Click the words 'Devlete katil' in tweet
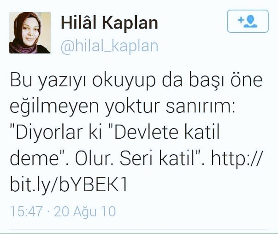Viewport: 278px width, 234px height. click(x=167, y=132)
